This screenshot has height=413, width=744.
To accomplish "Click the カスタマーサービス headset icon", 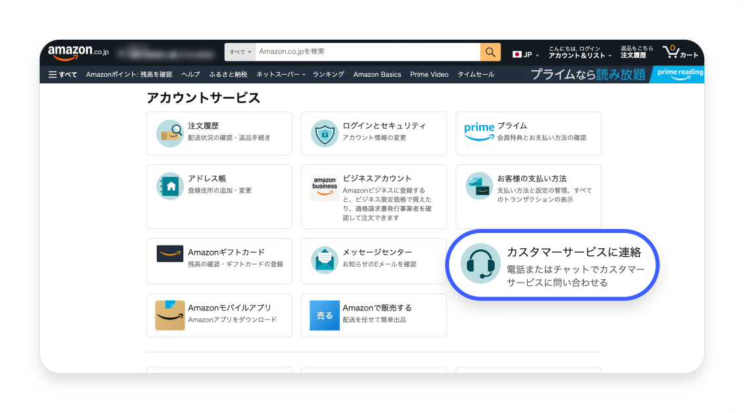I will pyautogui.click(x=481, y=263).
